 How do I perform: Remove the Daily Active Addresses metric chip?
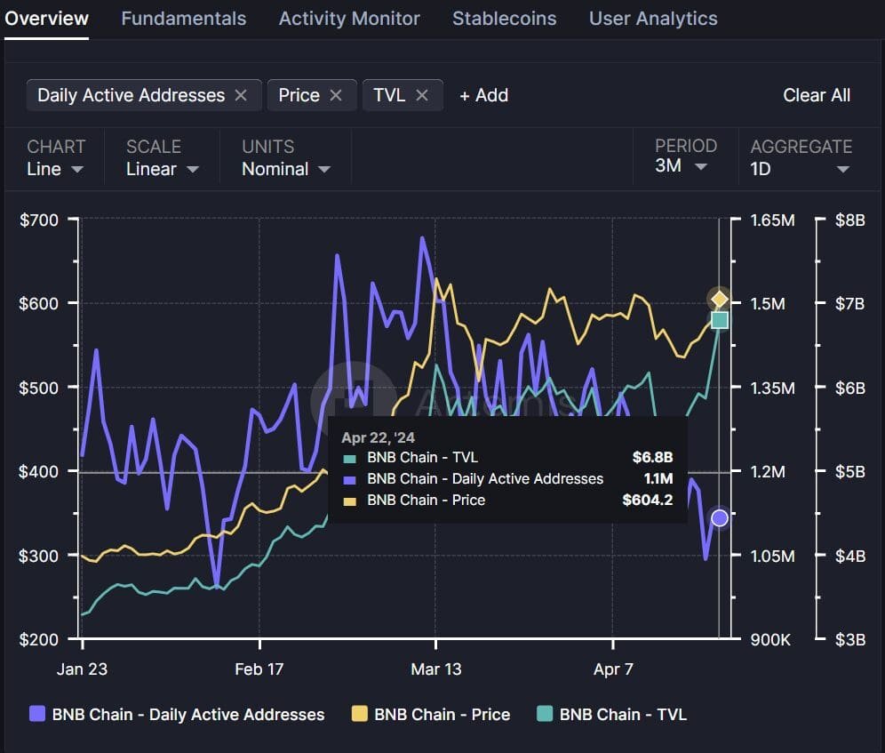[240, 95]
